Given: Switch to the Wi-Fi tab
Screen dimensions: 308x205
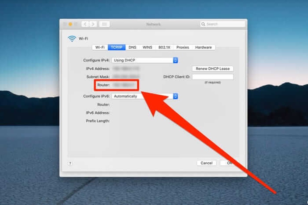Looking at the screenshot, I should (100, 47).
